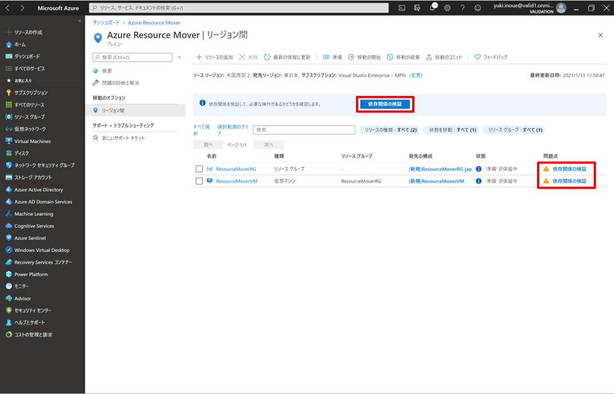
Task: Open portal settings gear icon
Action: point(447,8)
